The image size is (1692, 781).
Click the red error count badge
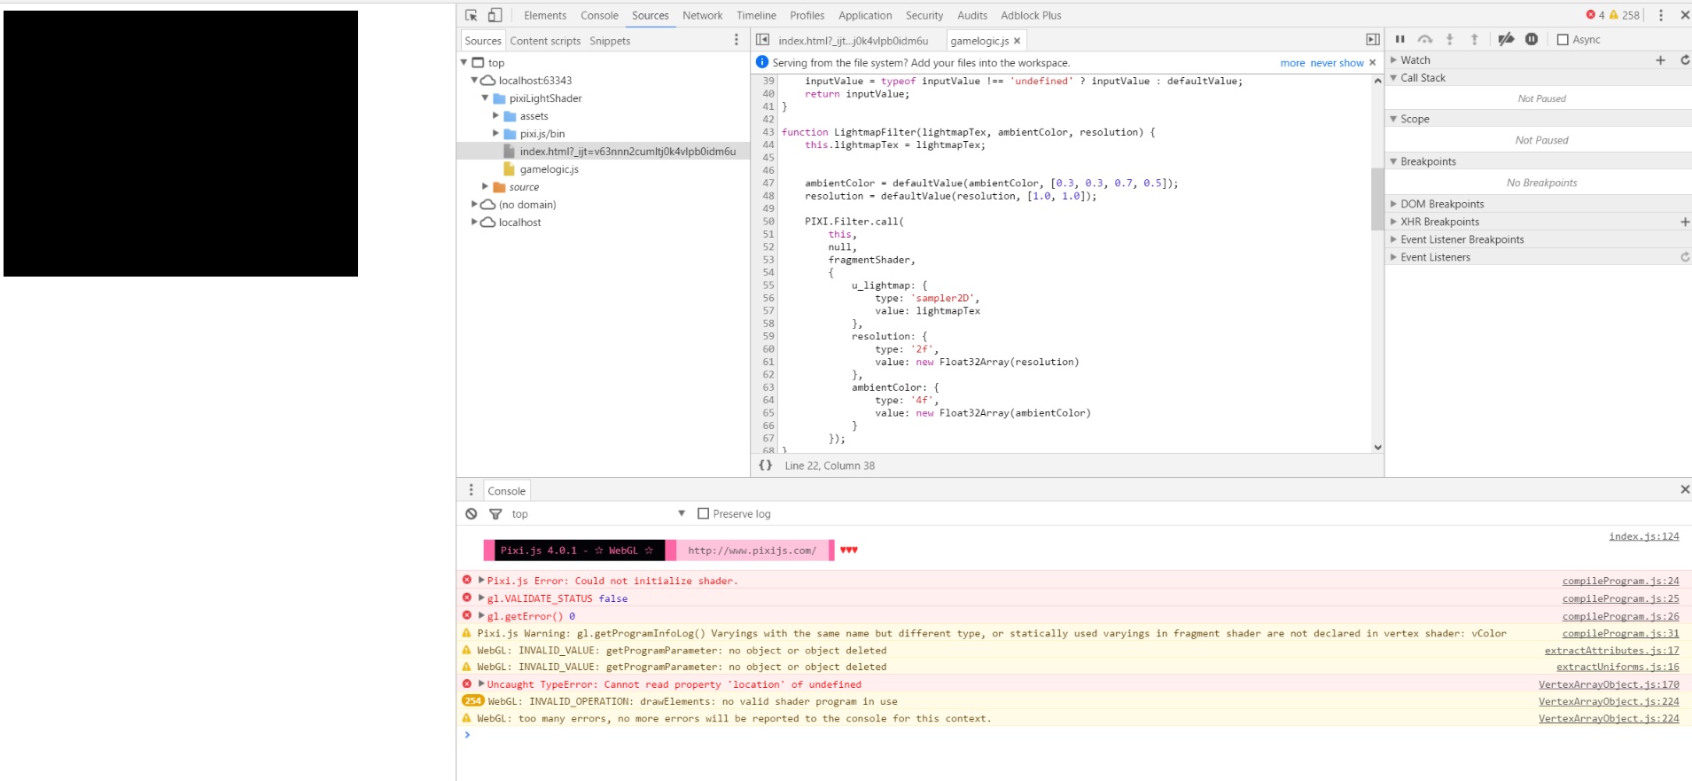[x=1595, y=15]
